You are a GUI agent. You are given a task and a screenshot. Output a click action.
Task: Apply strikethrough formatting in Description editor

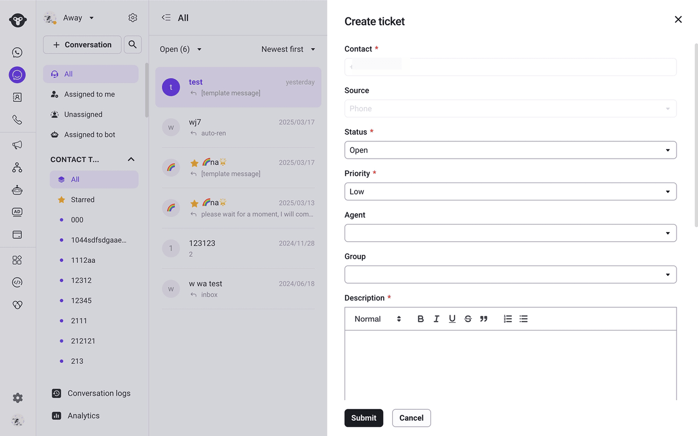coord(468,319)
